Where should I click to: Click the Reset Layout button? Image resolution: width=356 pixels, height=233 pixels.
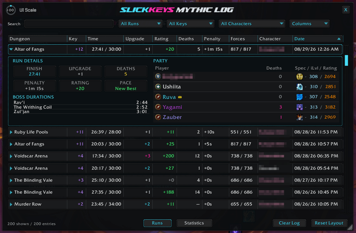[329, 223]
